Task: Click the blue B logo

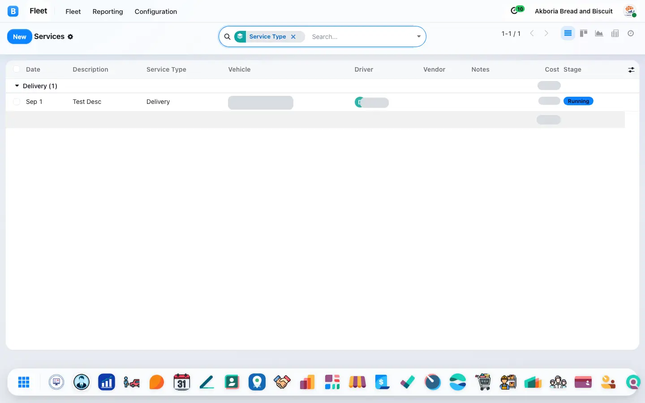Action: (13, 11)
